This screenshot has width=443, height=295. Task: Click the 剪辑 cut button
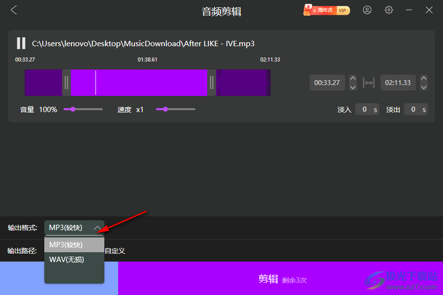pos(268,278)
